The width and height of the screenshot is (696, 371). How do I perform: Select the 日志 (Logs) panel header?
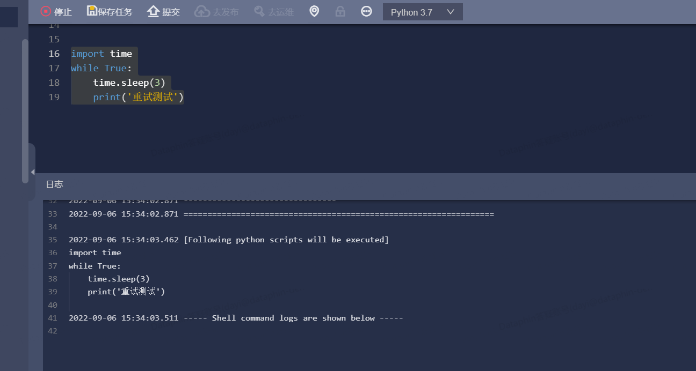(54, 184)
